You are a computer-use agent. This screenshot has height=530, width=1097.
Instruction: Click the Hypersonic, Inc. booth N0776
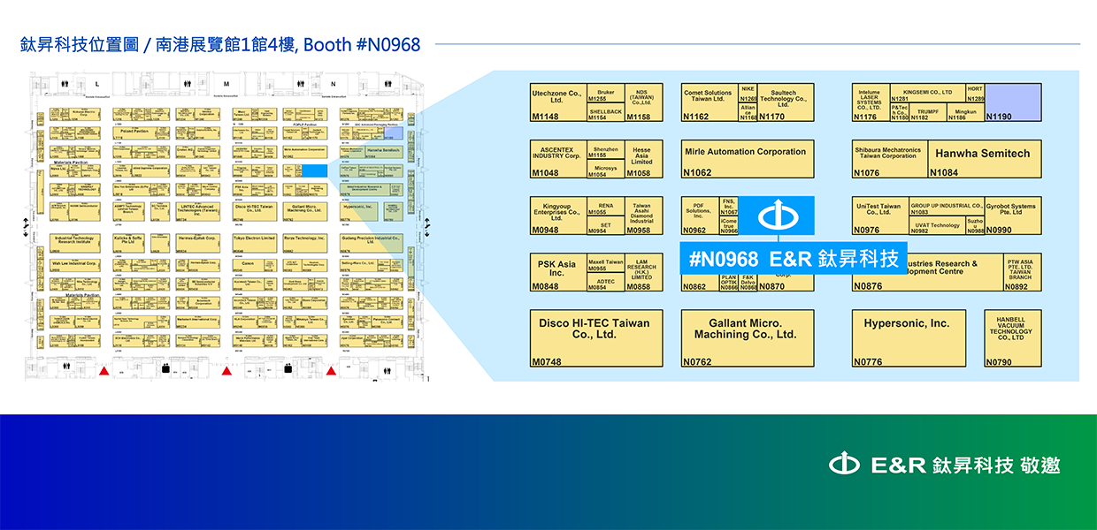908,337
